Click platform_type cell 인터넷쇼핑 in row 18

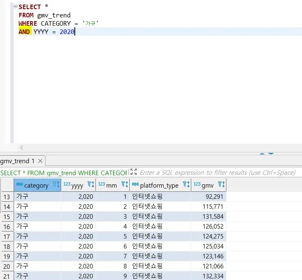160,246
